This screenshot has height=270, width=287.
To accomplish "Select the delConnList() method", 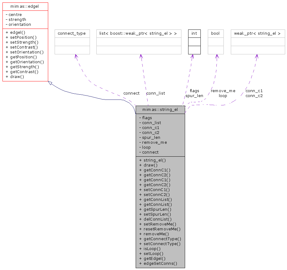I will point(155,219).
